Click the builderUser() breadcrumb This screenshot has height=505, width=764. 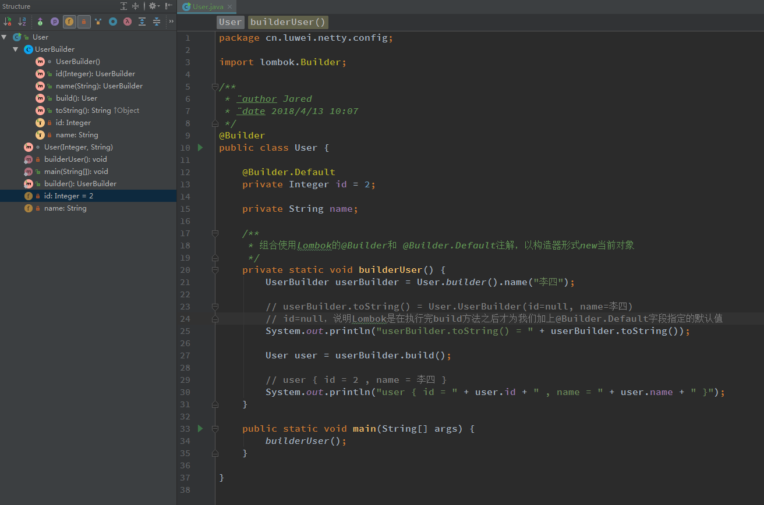click(288, 22)
